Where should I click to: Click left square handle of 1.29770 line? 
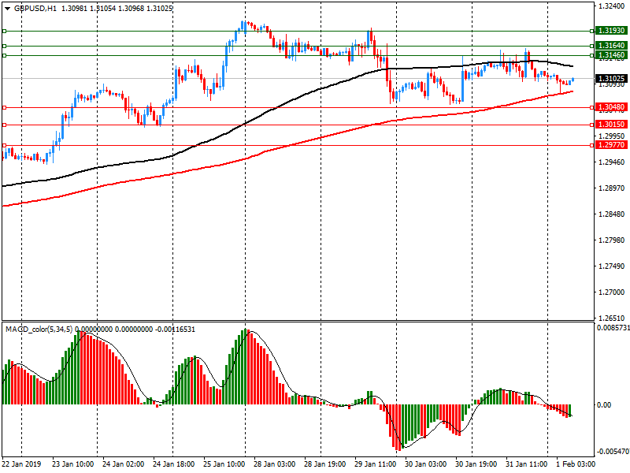(4, 145)
